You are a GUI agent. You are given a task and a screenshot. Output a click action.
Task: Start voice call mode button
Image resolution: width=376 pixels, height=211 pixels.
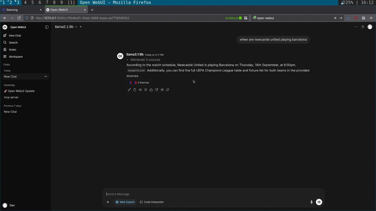(x=319, y=202)
